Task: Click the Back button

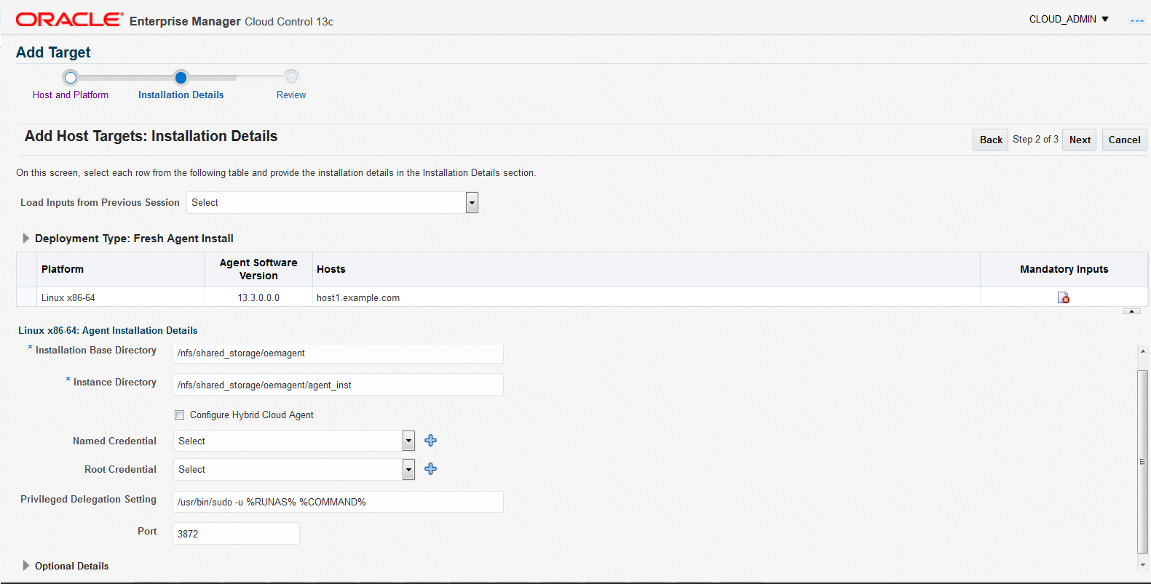Action: tap(991, 140)
